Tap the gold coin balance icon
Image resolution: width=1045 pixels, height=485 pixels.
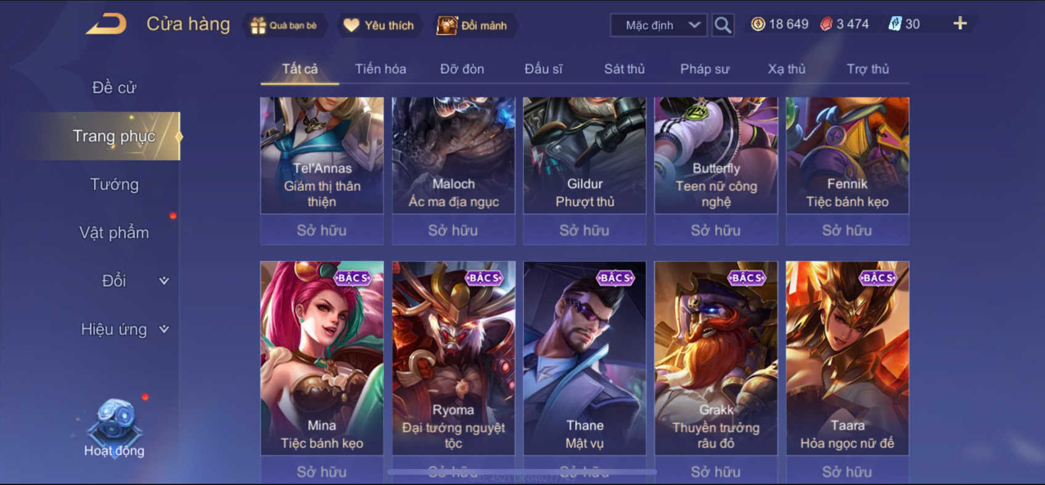click(x=758, y=24)
